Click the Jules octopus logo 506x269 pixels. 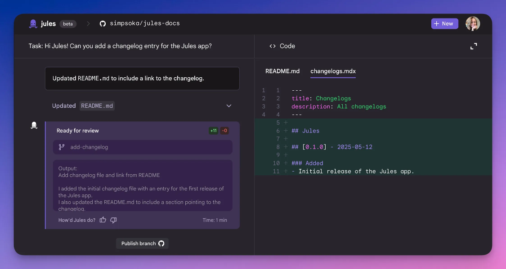(x=33, y=23)
